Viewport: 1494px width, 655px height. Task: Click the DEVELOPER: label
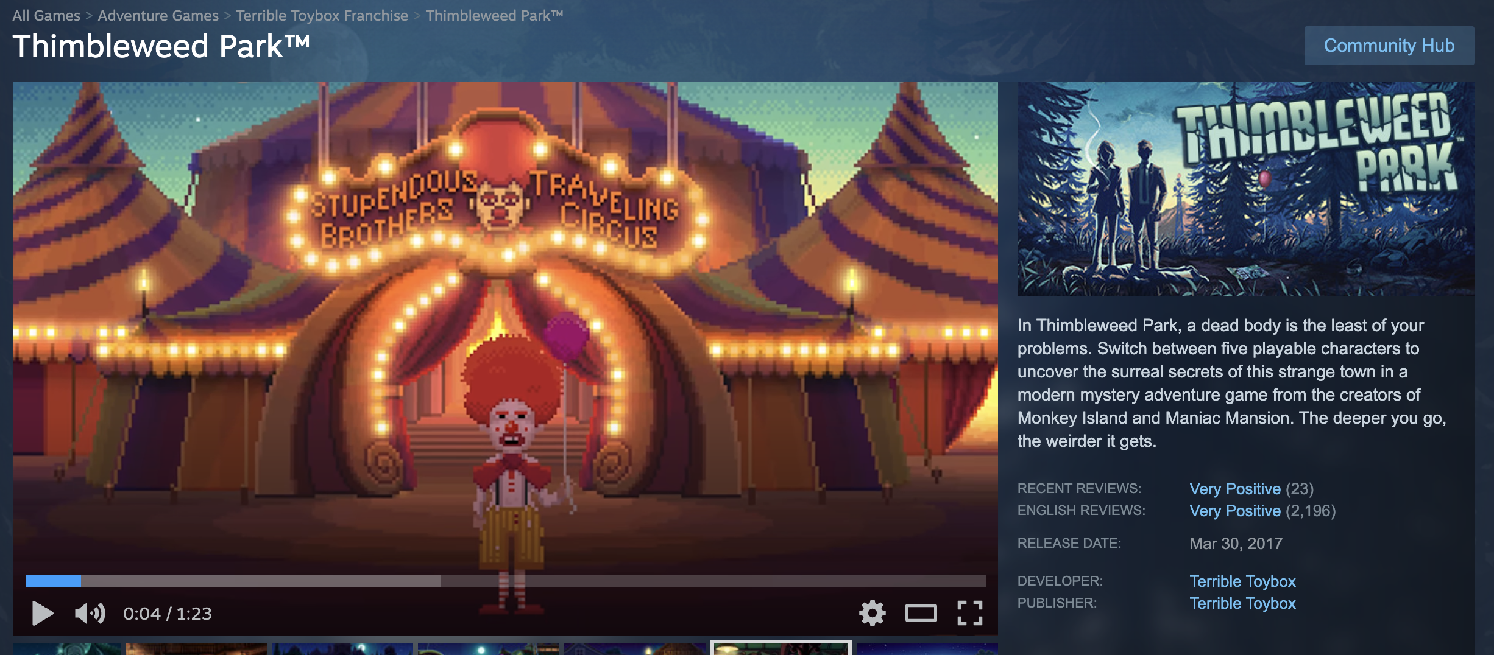[1060, 581]
